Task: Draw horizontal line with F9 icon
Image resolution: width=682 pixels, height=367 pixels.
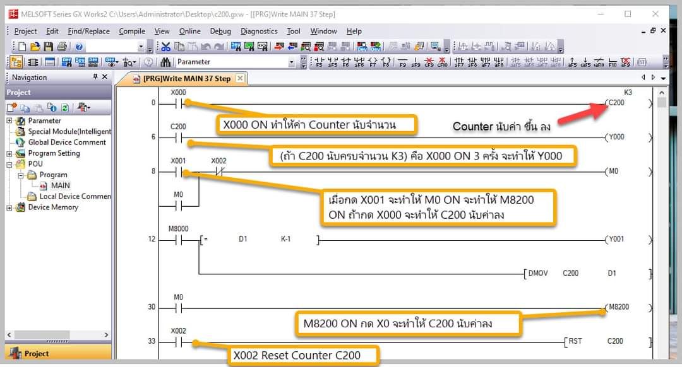Action: click(403, 62)
